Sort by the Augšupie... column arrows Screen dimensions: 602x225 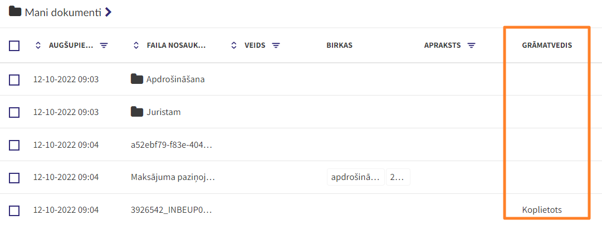click(x=38, y=46)
